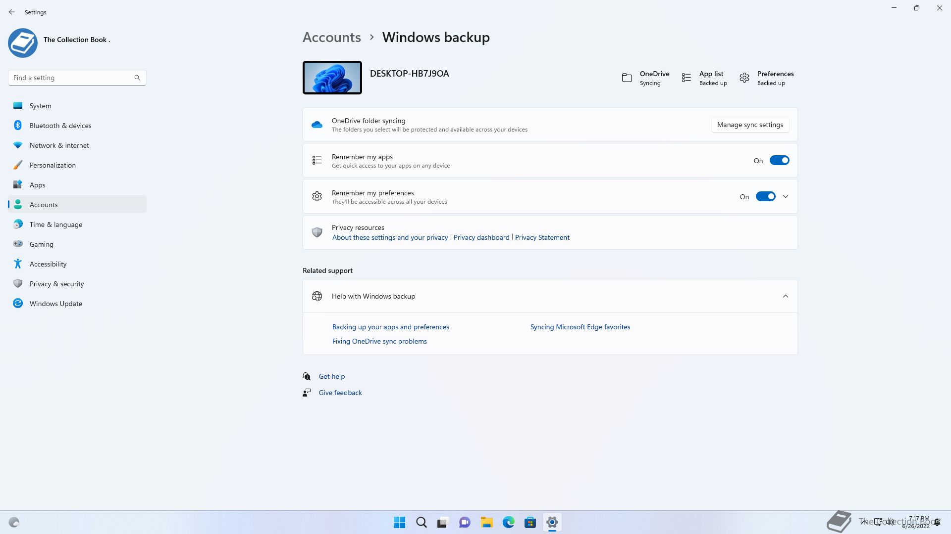This screenshot has height=534, width=951.
Task: Click the Get help link
Action: click(332, 376)
